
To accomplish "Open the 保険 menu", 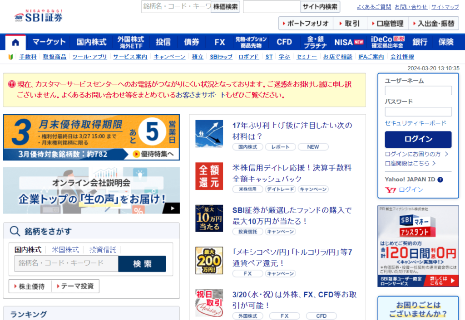I will point(446,42).
